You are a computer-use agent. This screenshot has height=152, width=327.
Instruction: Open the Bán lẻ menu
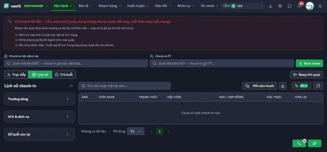[86, 6]
